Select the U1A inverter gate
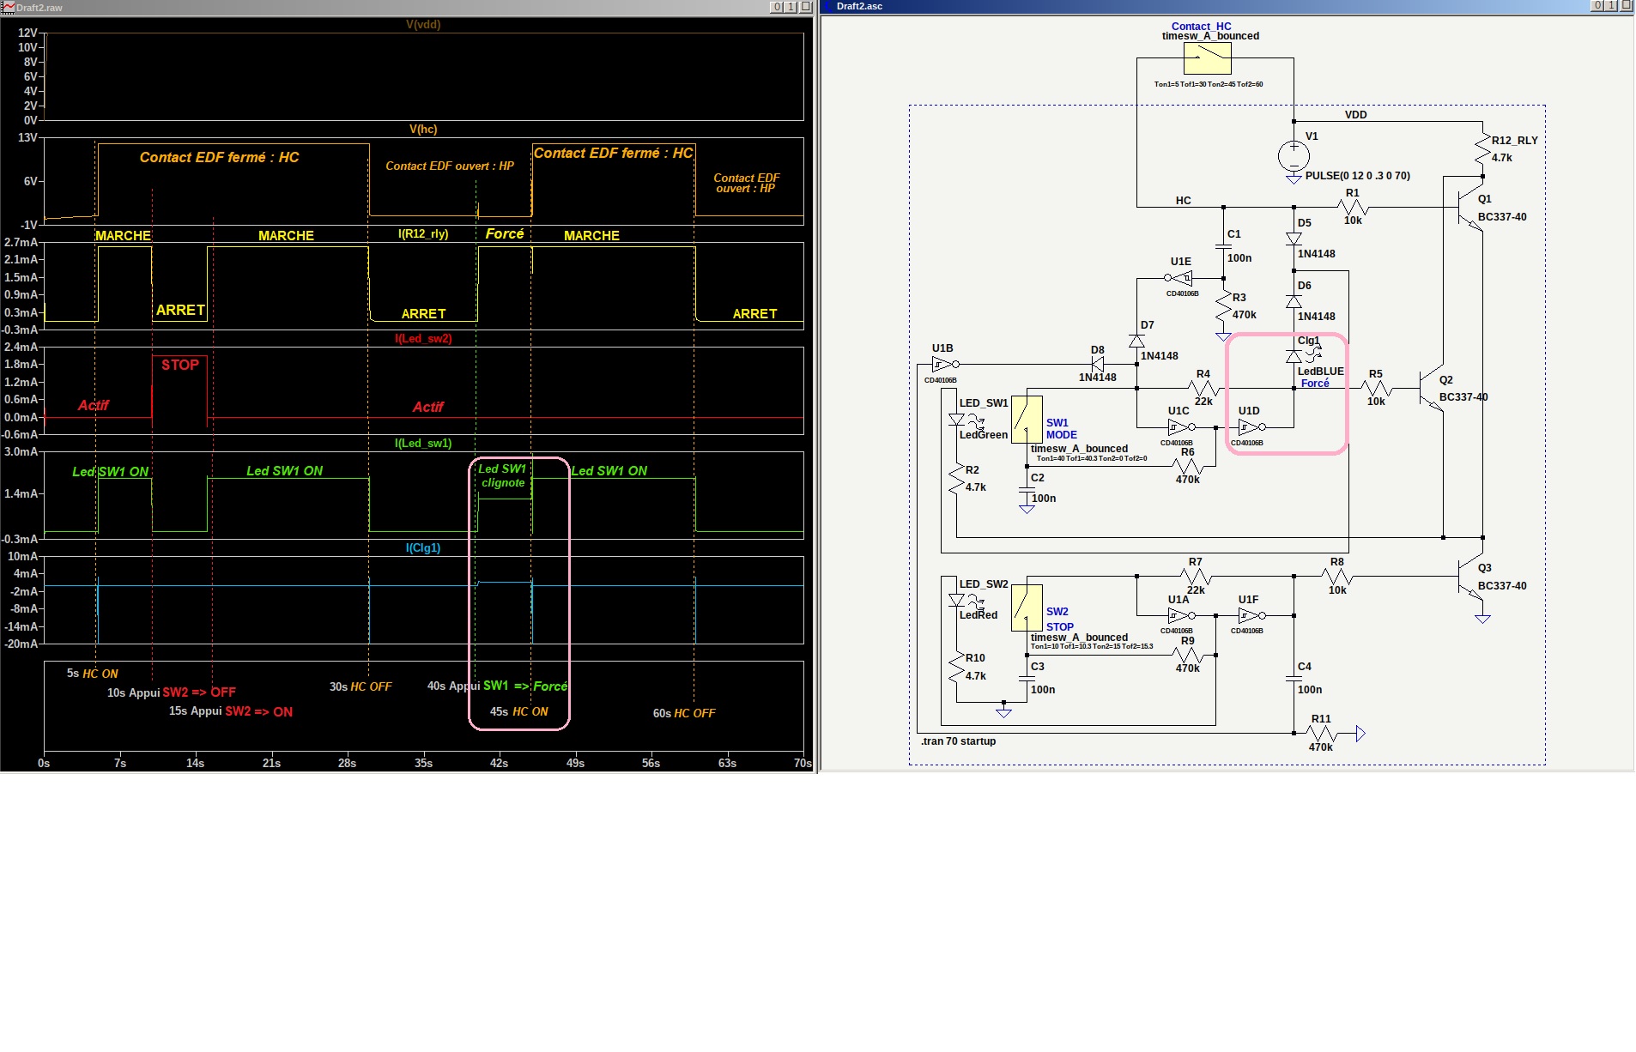Image resolution: width=1636 pixels, height=1052 pixels. tap(1181, 615)
